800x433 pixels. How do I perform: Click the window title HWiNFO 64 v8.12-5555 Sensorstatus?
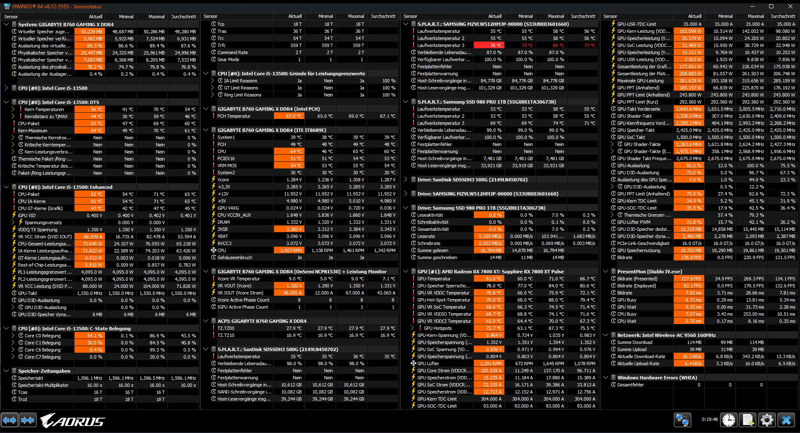(57, 7)
